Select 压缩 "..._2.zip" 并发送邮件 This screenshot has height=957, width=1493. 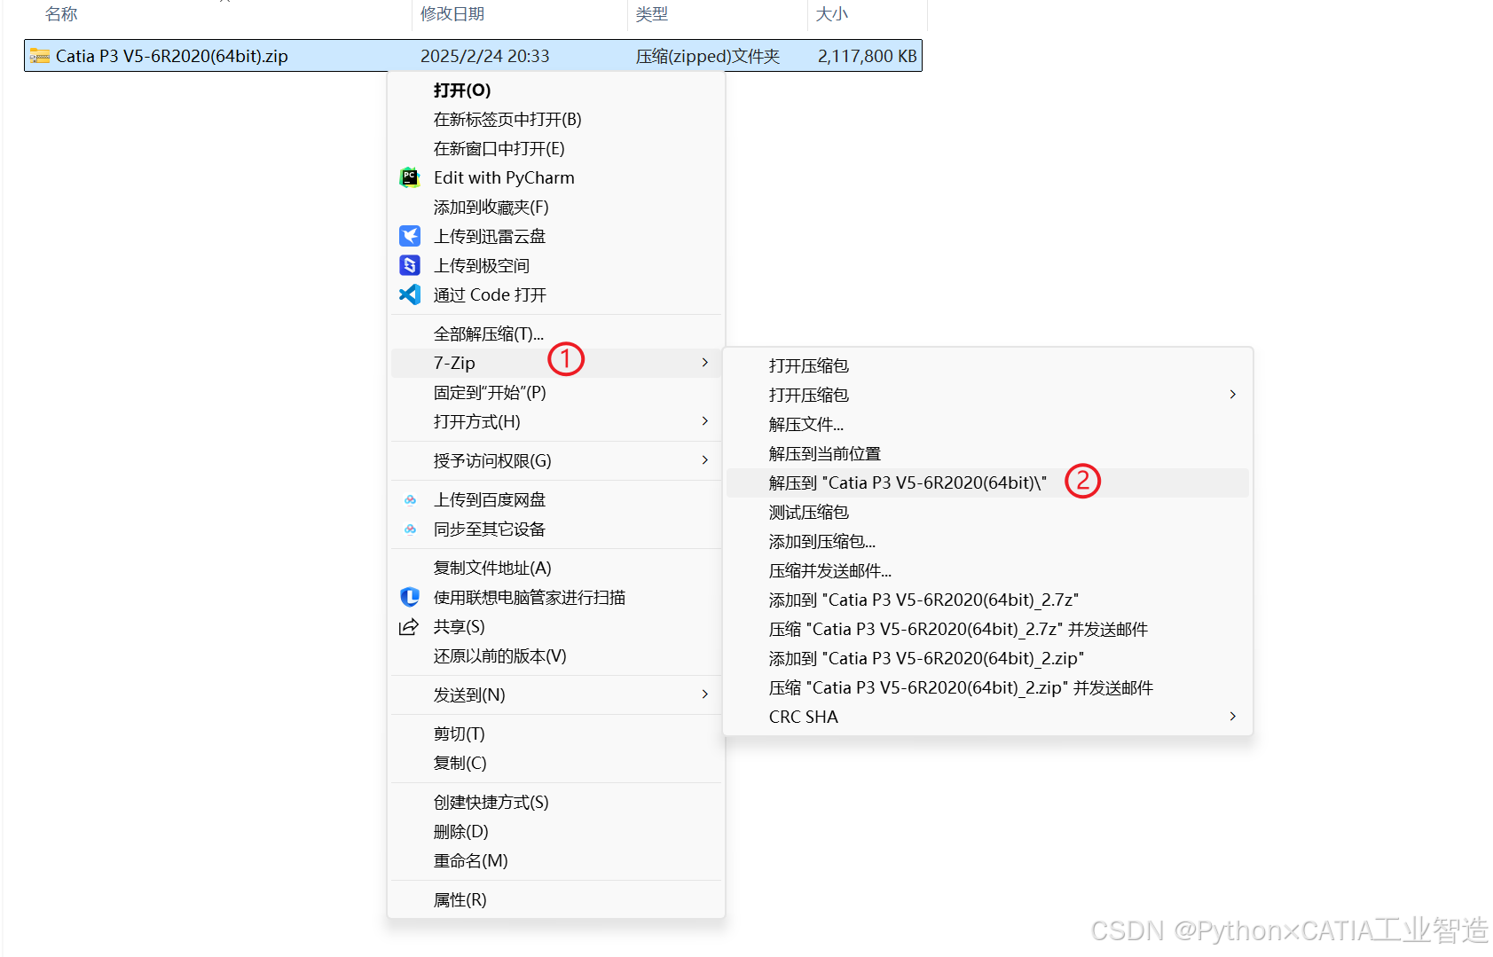[987, 687]
